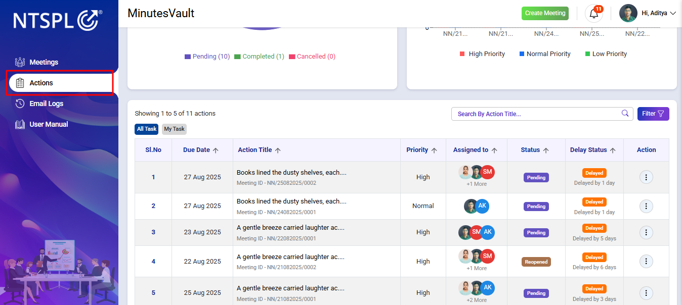Click the Meetings sidebar icon
The image size is (682, 305).
(20, 62)
